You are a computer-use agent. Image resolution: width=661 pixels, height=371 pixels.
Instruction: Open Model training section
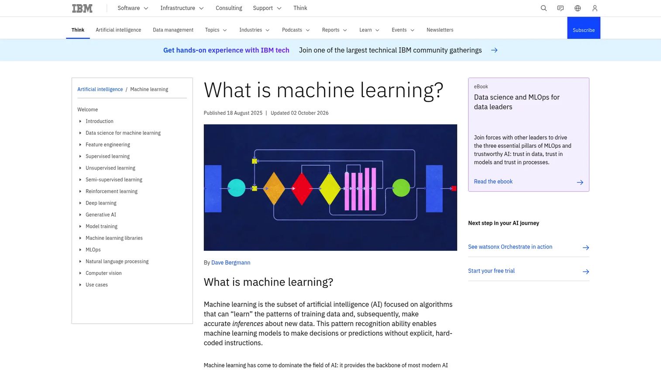[x=101, y=226]
